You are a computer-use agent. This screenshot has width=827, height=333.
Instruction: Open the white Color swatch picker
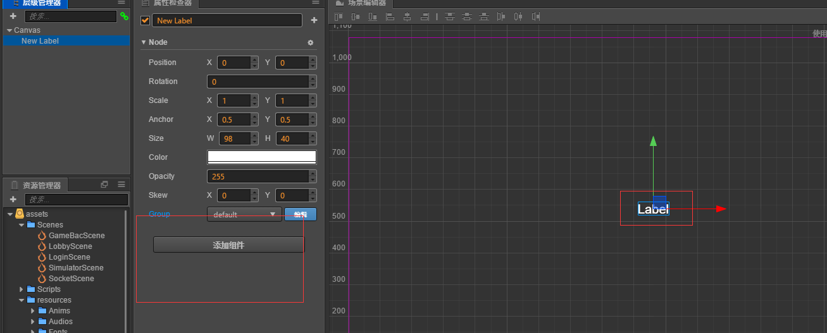point(262,157)
